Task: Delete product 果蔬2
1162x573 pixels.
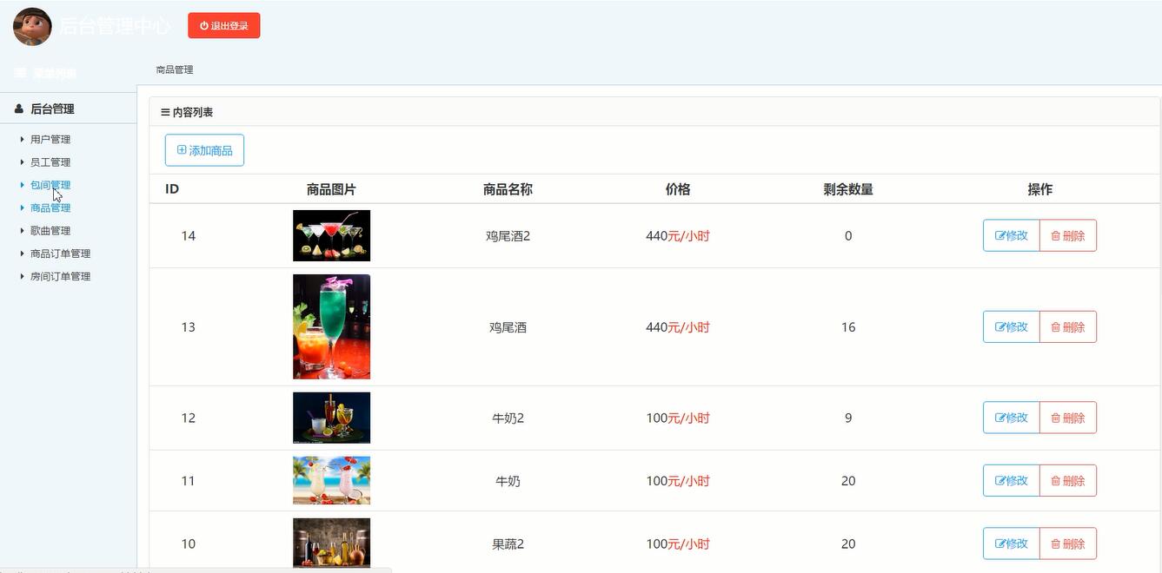Action: pos(1068,543)
